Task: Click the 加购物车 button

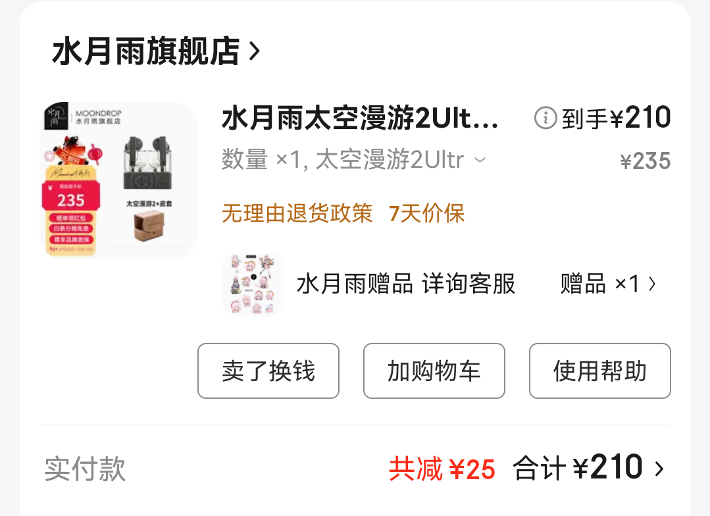Action: 434,371
